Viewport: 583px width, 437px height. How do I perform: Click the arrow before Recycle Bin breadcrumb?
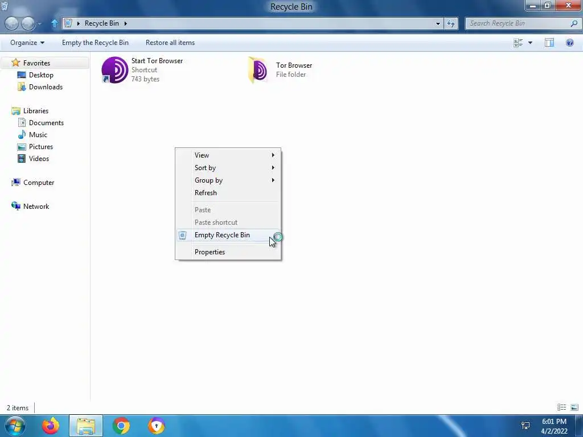tap(79, 23)
